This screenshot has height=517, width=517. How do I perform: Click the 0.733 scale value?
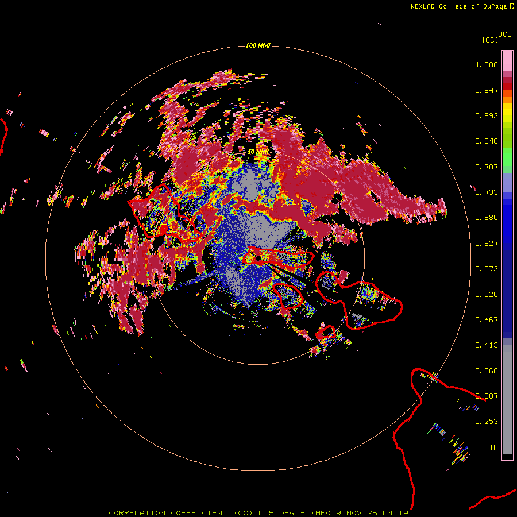click(x=487, y=192)
